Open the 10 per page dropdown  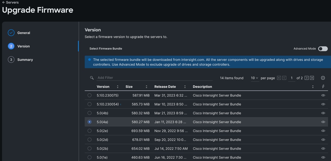coord(255,78)
